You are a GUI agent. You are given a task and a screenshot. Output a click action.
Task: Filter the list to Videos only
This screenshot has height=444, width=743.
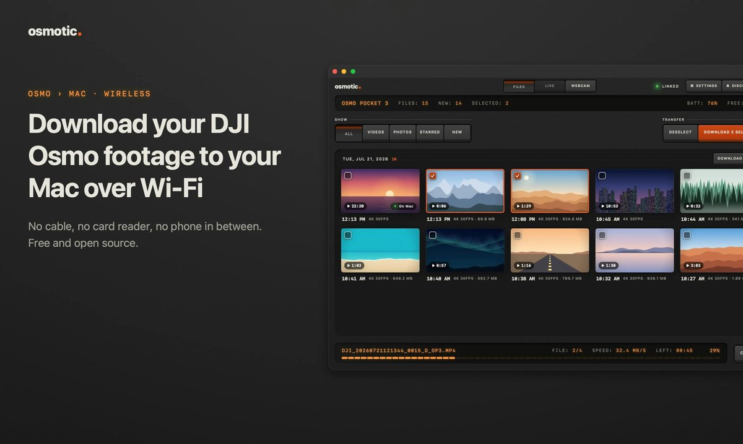(376, 132)
